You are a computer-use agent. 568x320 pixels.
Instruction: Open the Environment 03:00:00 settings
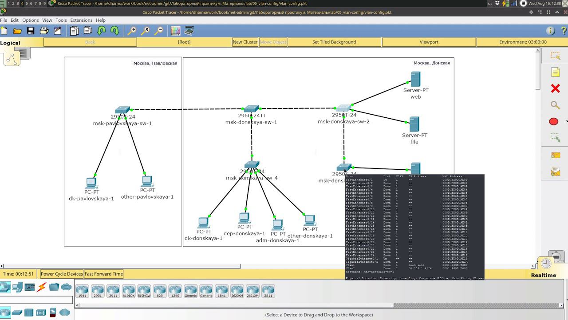point(523,42)
